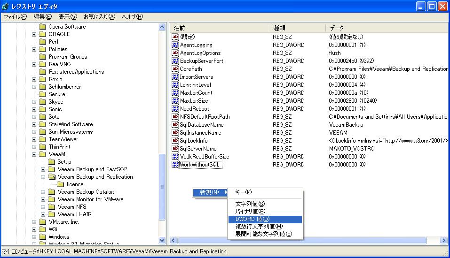Click the ImportServers DWORD icon
Image resolution: width=450 pixels, height=258 pixels.
click(175, 77)
